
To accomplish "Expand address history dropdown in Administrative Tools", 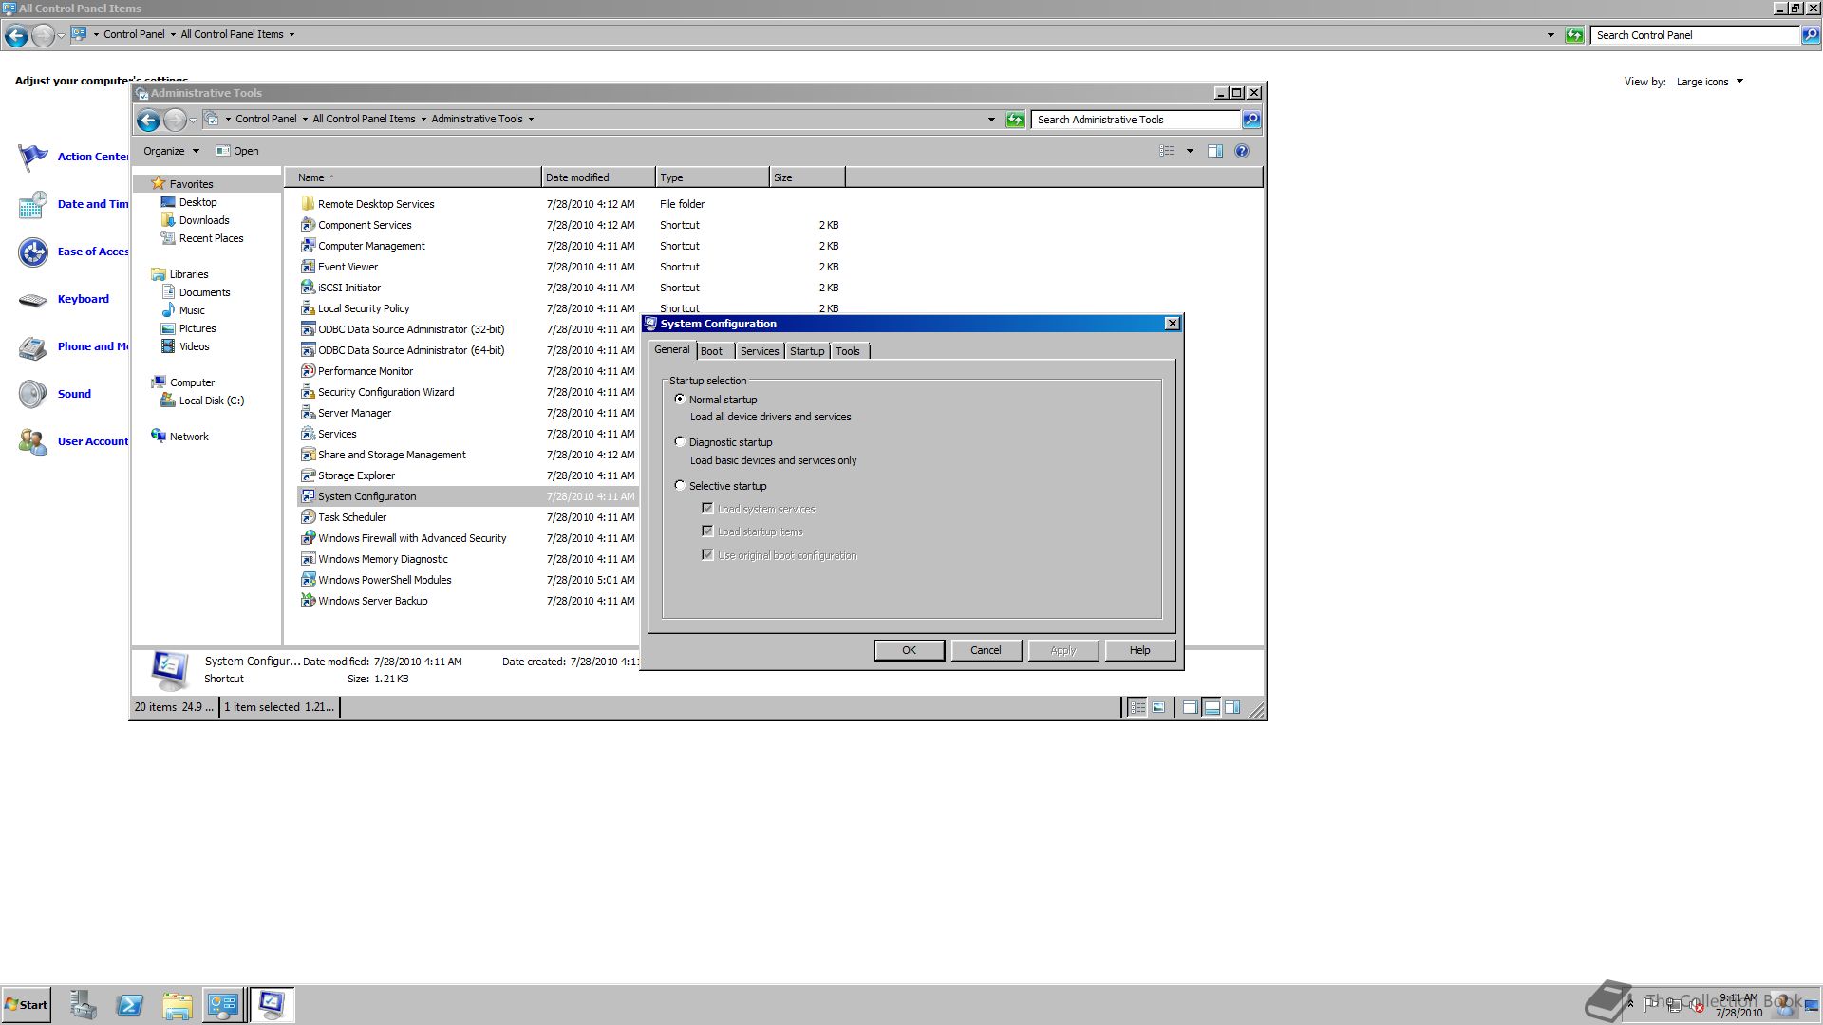I will [x=991, y=120].
